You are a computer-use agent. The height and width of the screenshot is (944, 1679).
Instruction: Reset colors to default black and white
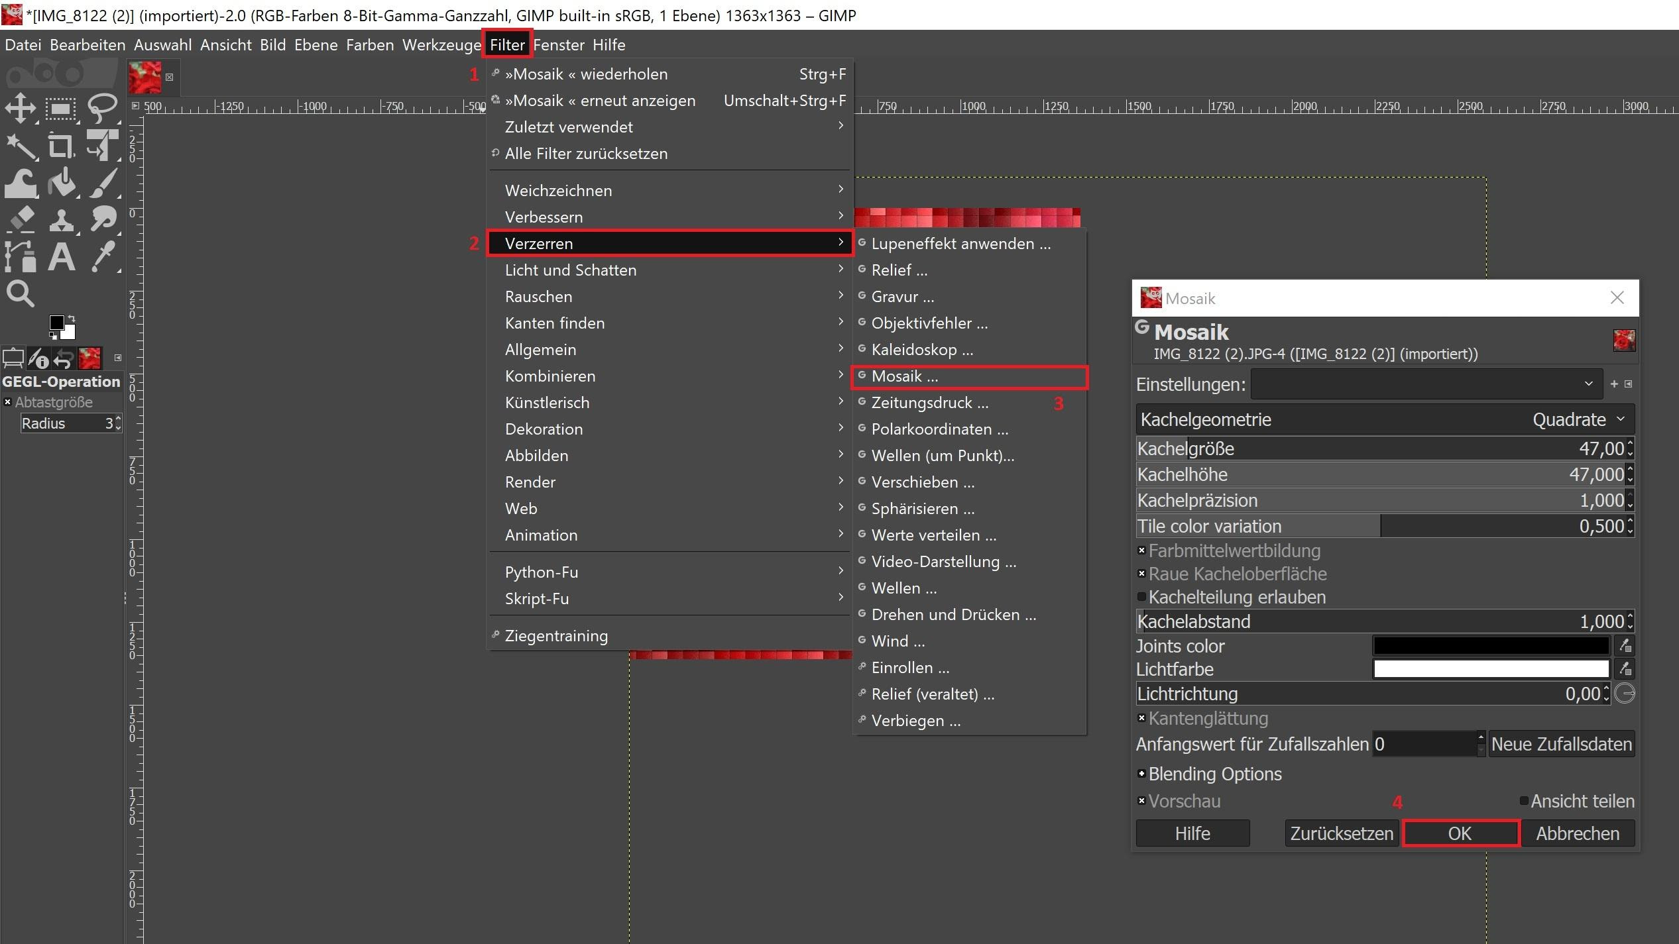[x=53, y=335]
